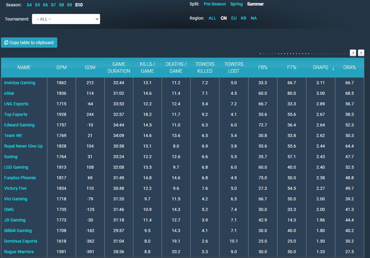Open Vici Gaming team link
Screen dimensions: 370x258
point(16,199)
